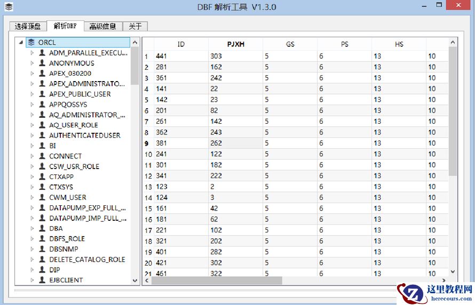Minimize the DBF tool window
This screenshot has width=475, height=305.
424,5
